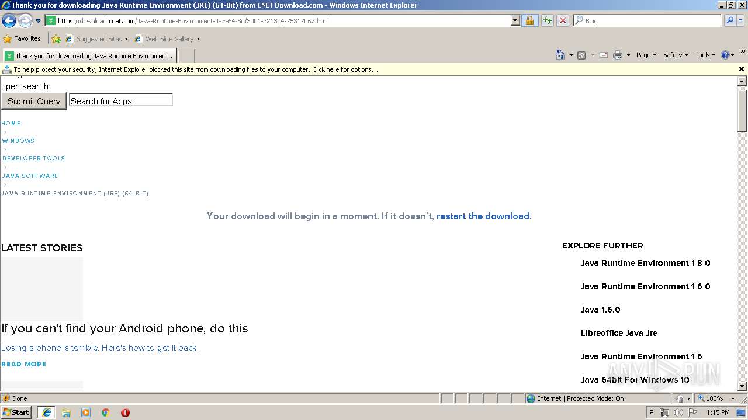Viewport: 748px width, 420px height.
Task: Open Home button dropdown arrow
Action: pyautogui.click(x=570, y=55)
